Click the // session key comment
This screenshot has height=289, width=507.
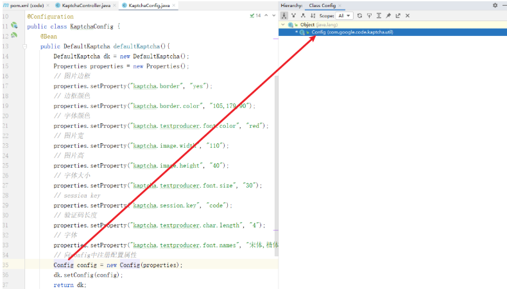[x=77, y=195]
